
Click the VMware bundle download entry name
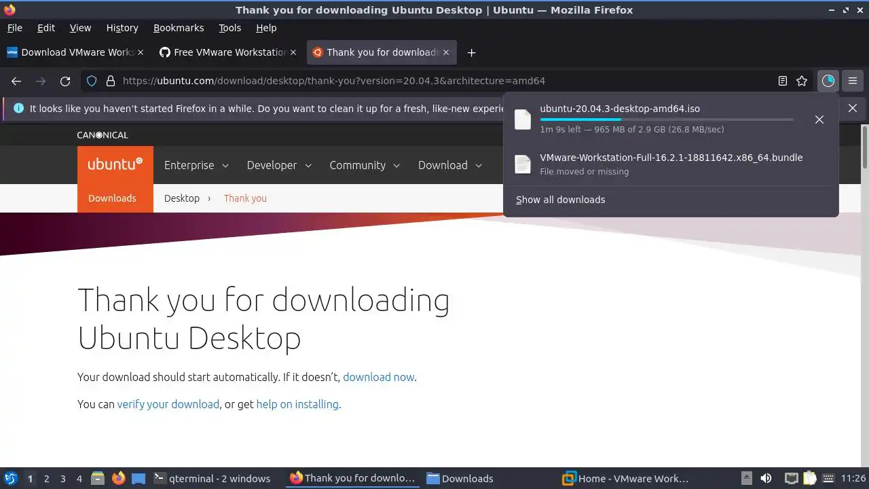tap(671, 158)
